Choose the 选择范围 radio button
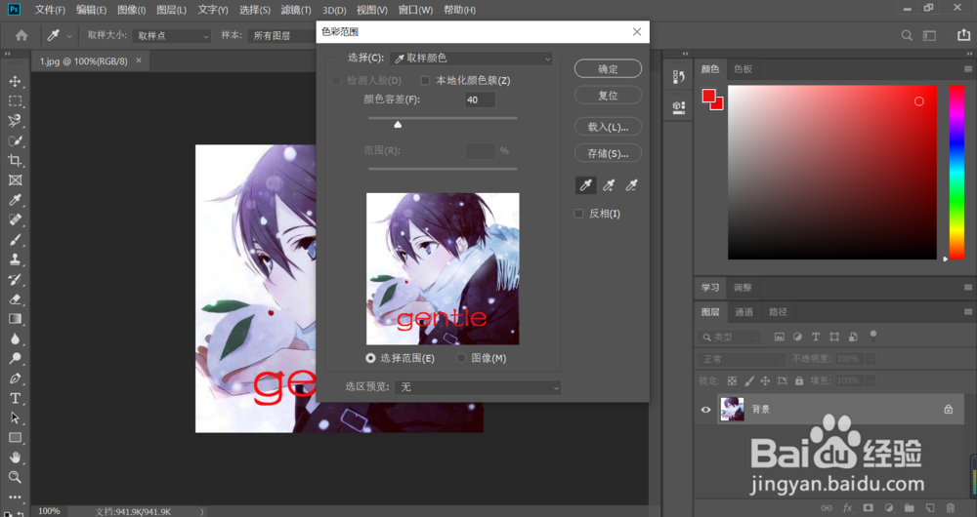 coord(370,358)
